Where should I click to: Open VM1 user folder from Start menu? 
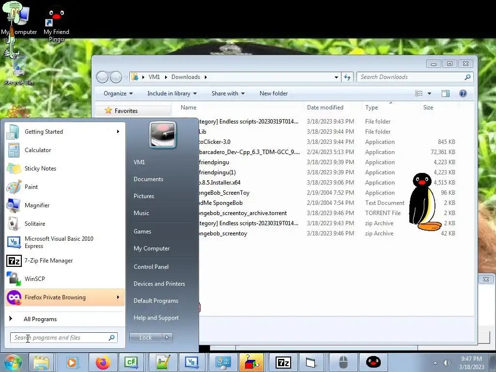click(x=139, y=162)
